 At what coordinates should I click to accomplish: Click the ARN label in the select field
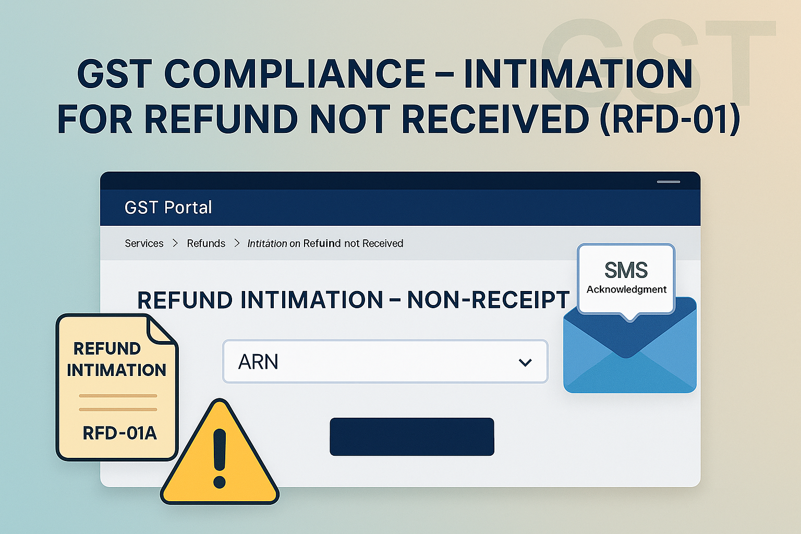pyautogui.click(x=258, y=362)
